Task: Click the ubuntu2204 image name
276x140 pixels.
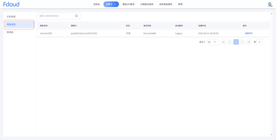Action: click(x=46, y=33)
